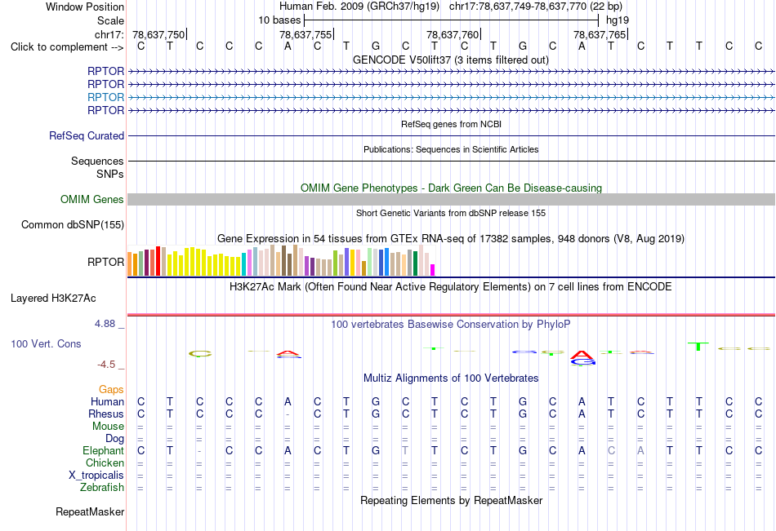Click the bright red GTEx expression bar

(x=158, y=261)
